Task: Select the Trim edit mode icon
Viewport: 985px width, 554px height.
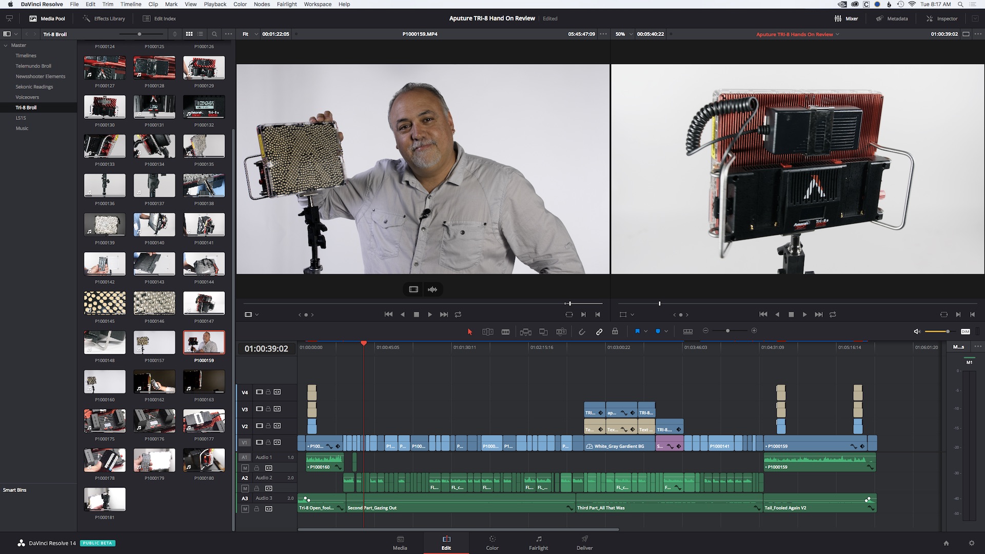Action: point(487,331)
